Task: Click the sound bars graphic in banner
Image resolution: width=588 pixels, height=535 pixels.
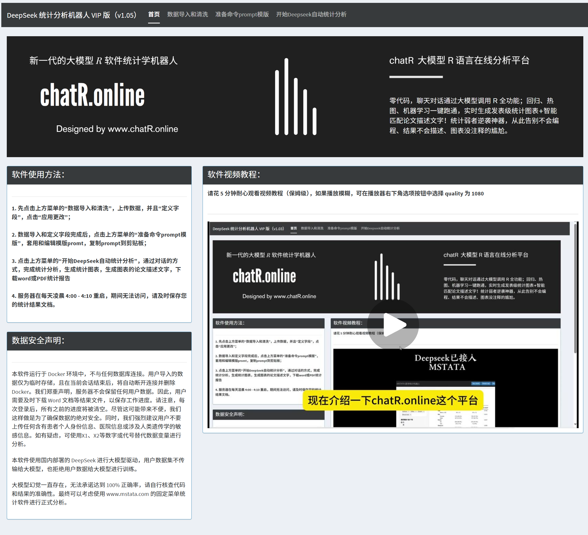Action: 296,96
